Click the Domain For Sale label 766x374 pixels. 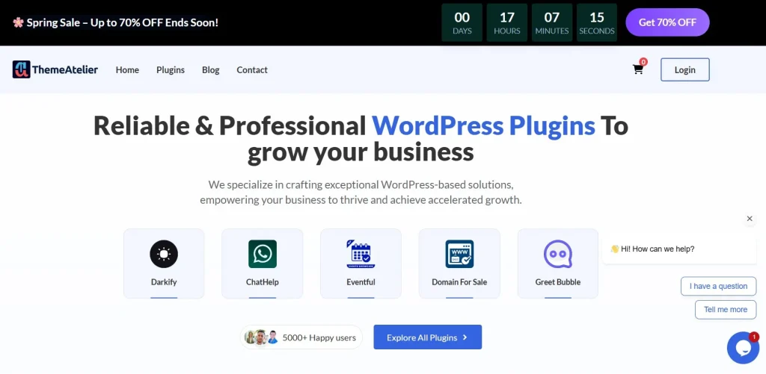(x=459, y=282)
